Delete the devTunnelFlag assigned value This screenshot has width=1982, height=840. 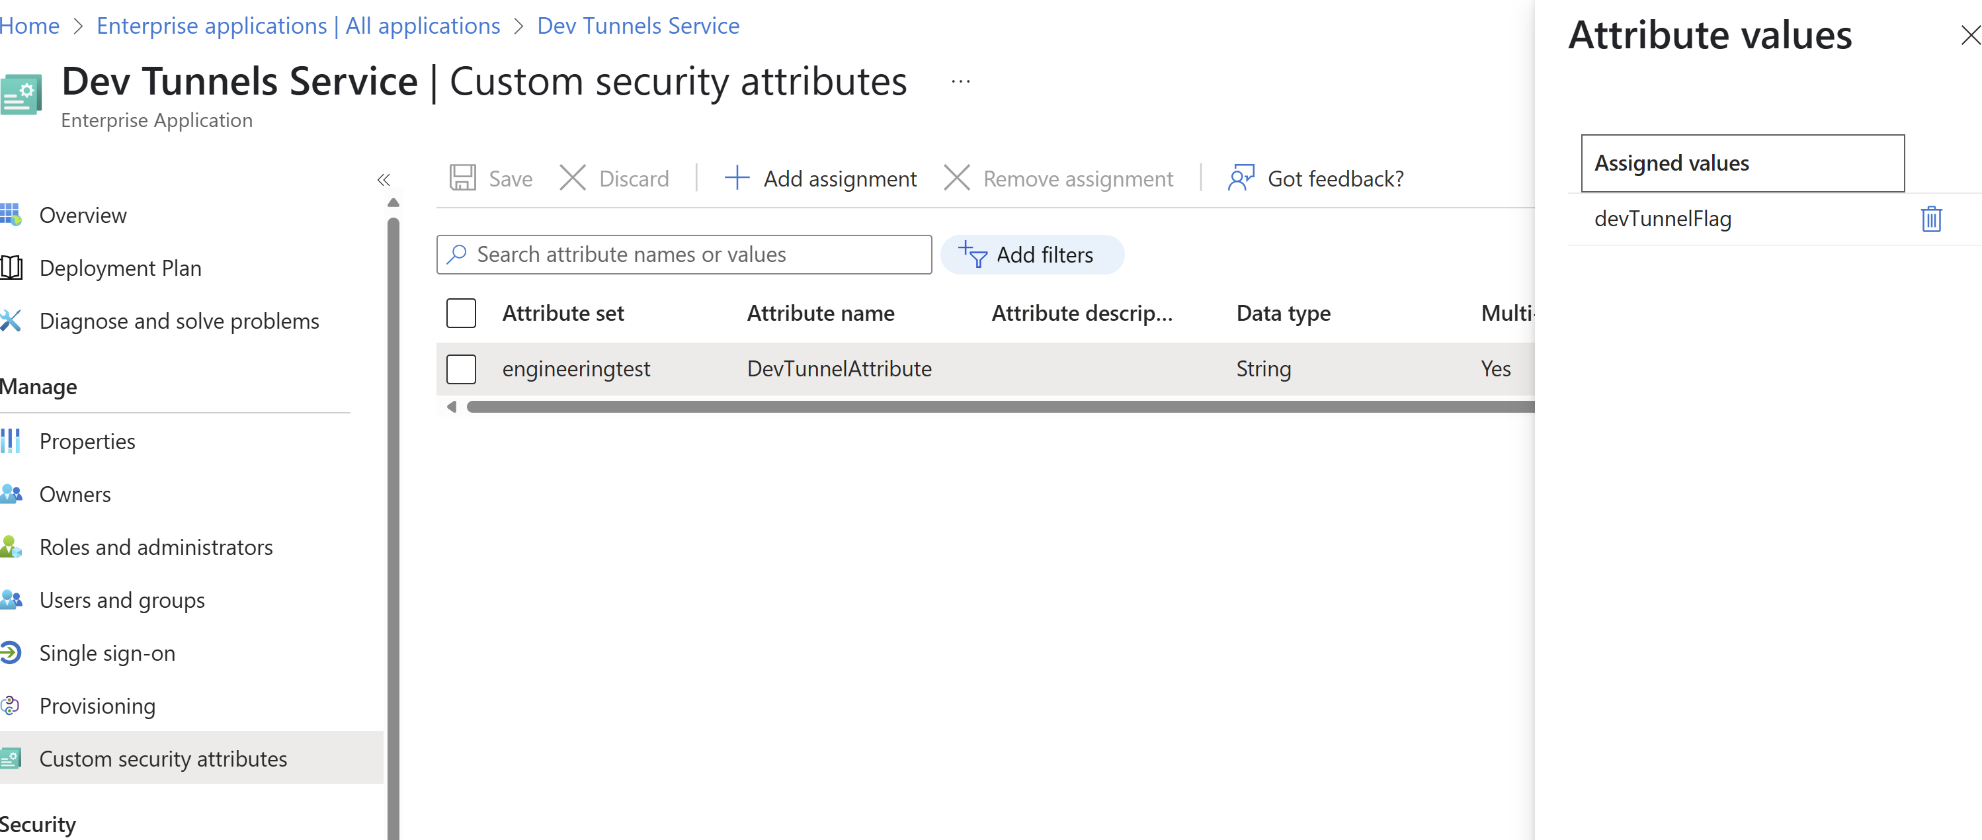click(1931, 219)
